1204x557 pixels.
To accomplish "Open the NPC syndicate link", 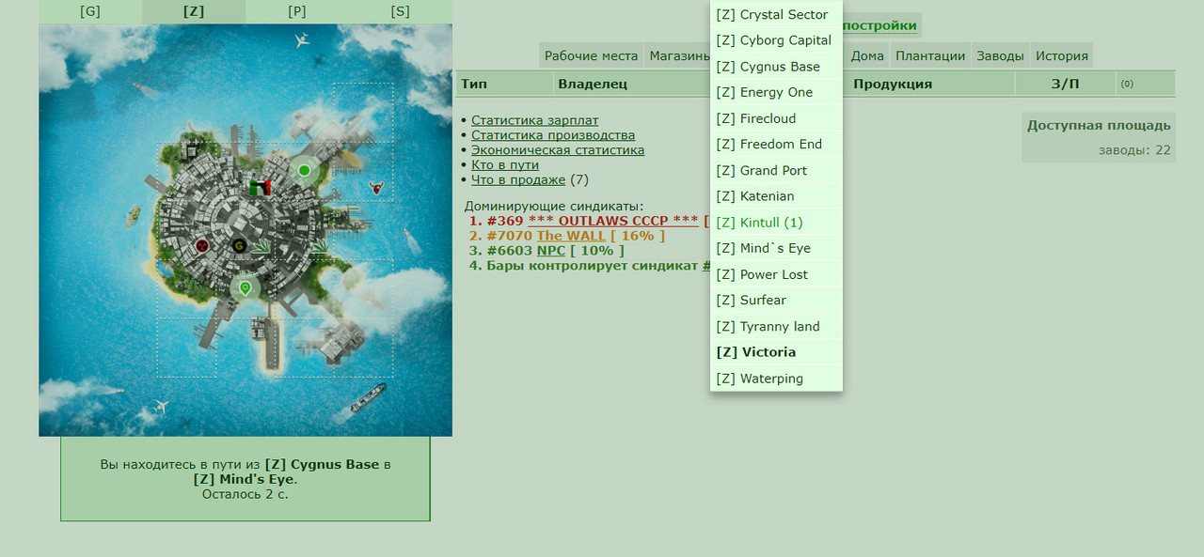I will [x=551, y=251].
